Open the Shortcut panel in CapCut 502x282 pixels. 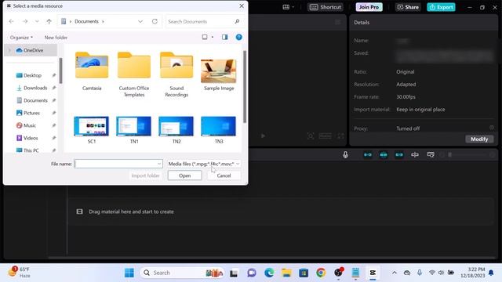point(326,7)
